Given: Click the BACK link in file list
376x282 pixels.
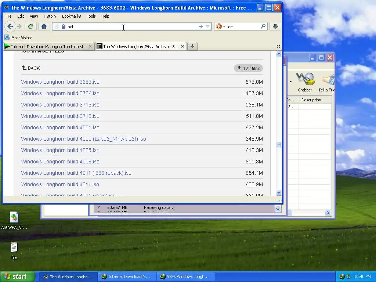Looking at the screenshot, I should tap(31, 68).
